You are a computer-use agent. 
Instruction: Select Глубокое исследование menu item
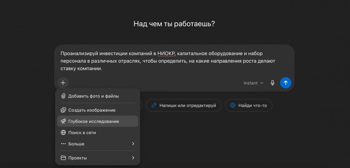click(98, 121)
